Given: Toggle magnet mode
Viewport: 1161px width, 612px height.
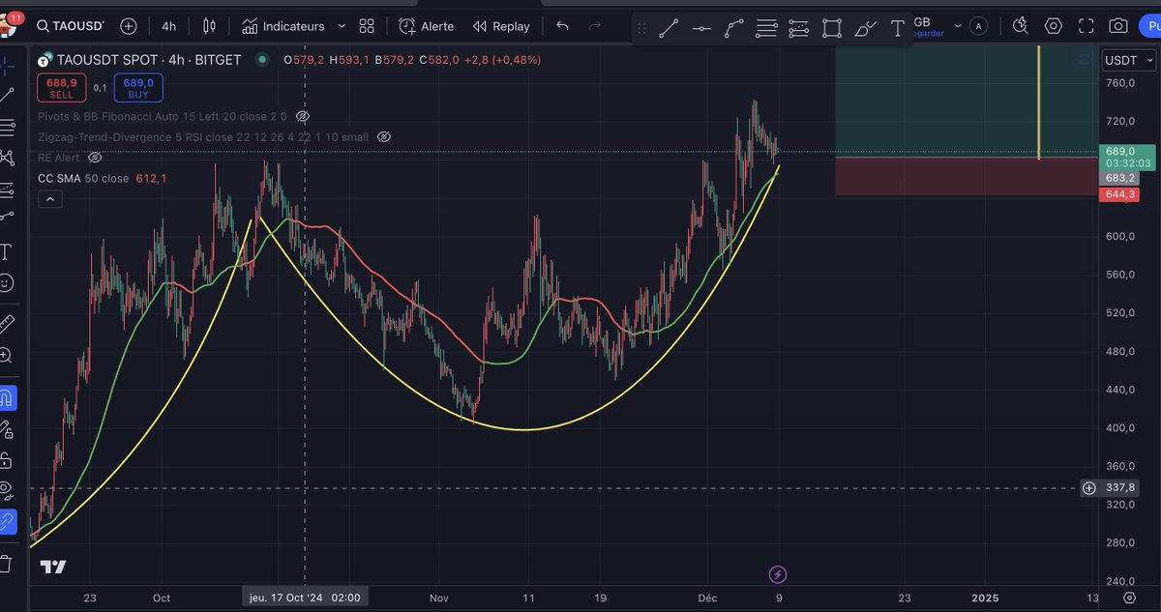Looking at the screenshot, I should coord(7,397).
